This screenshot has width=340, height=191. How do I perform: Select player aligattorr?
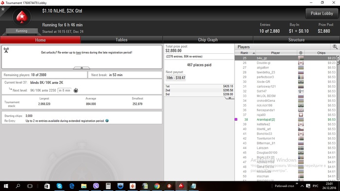pyautogui.click(x=286, y=67)
